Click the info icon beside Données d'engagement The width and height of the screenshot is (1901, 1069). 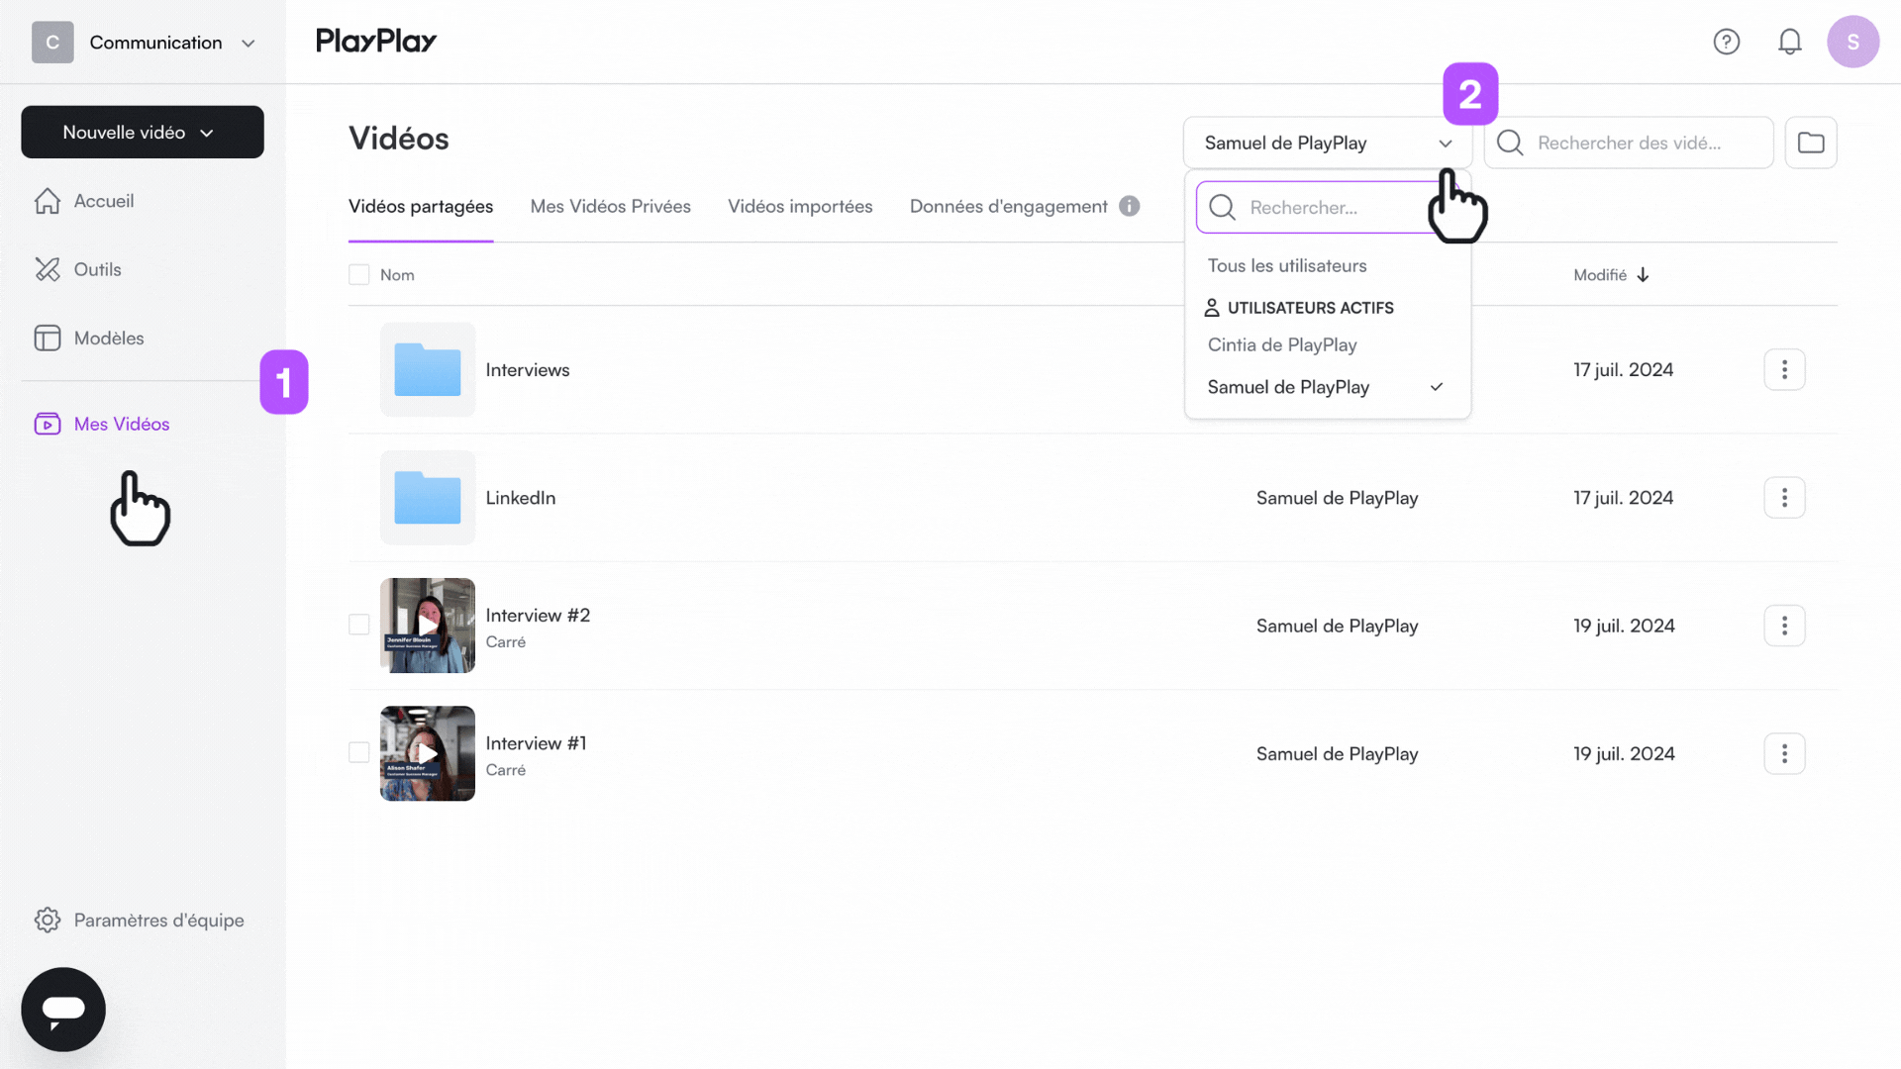pyautogui.click(x=1130, y=206)
